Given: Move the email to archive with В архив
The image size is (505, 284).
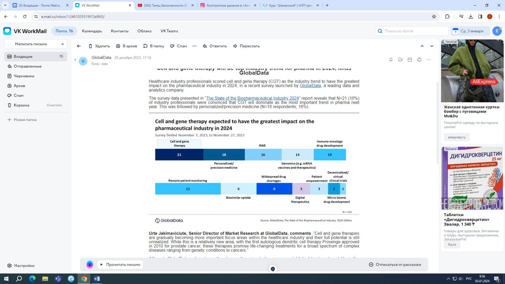Looking at the screenshot, I should 127,46.
